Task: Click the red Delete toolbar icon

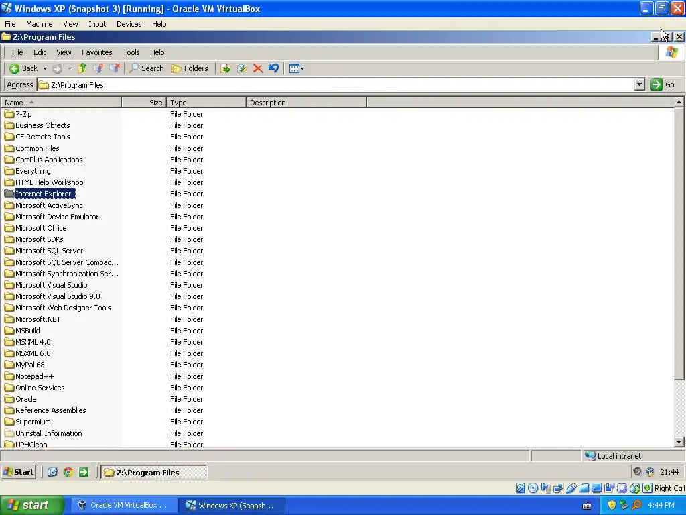Action: coord(258,68)
